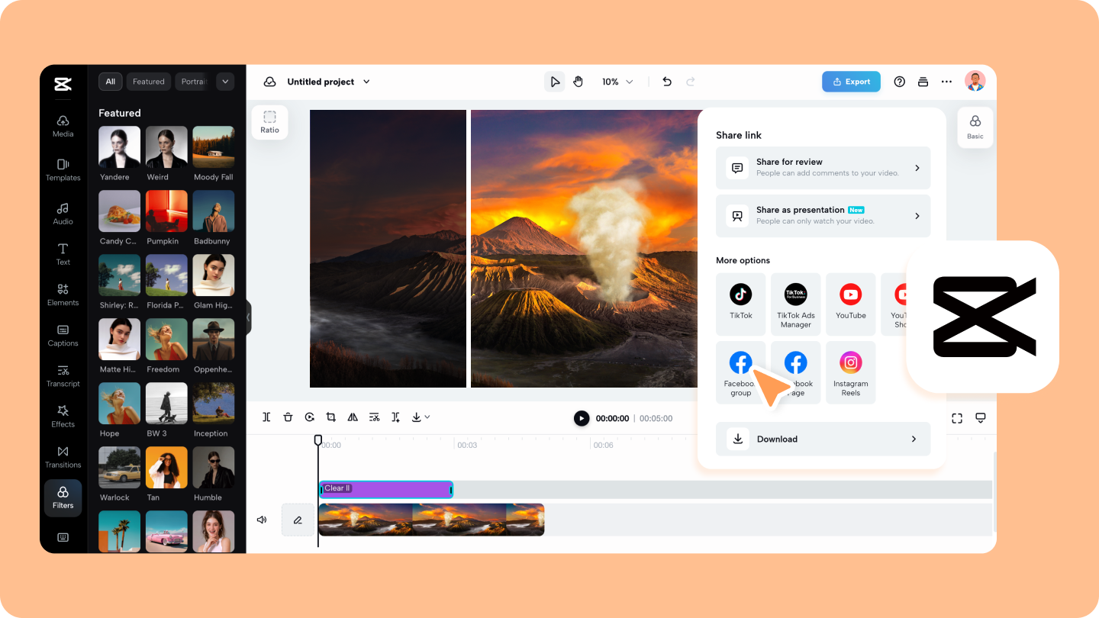Mute the video track with speaker icon
This screenshot has width=1099, height=618.
(262, 520)
